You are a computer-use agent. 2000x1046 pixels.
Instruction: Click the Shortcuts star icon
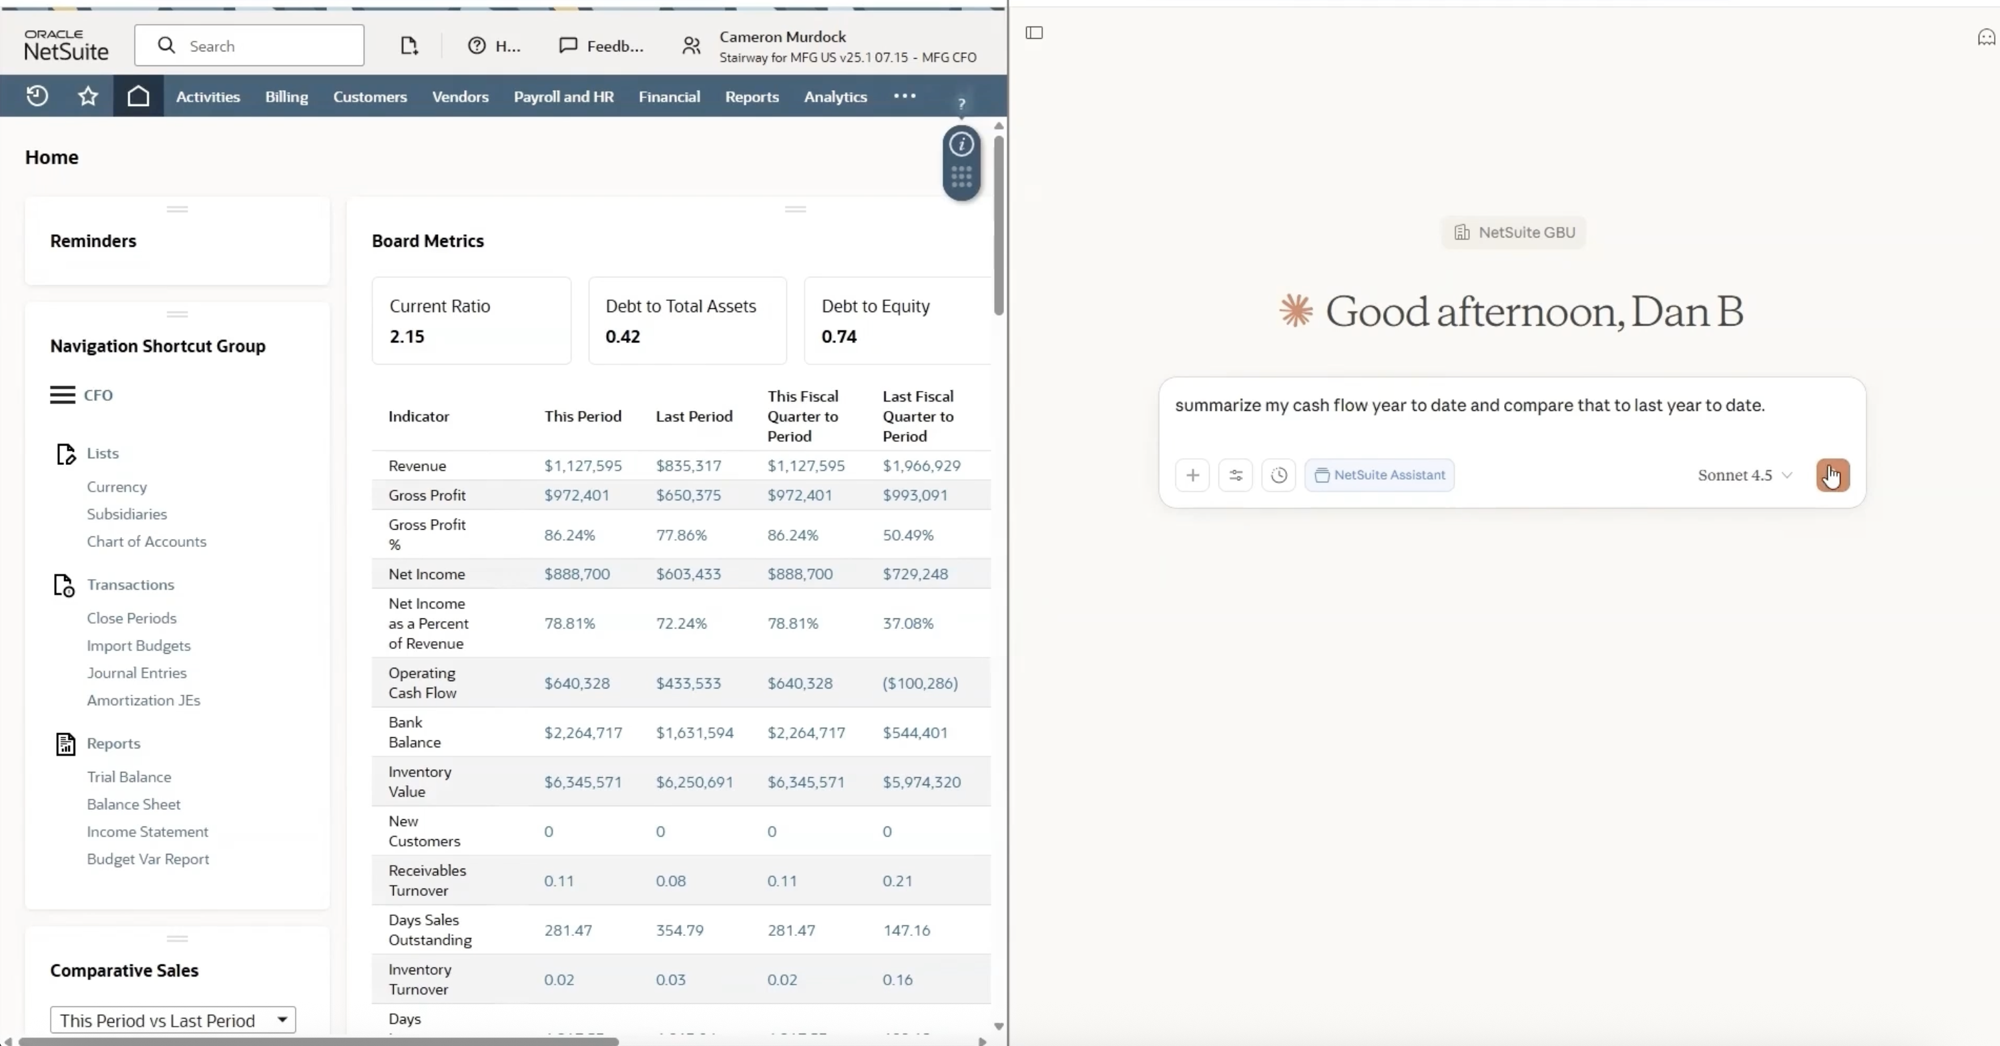[87, 96]
